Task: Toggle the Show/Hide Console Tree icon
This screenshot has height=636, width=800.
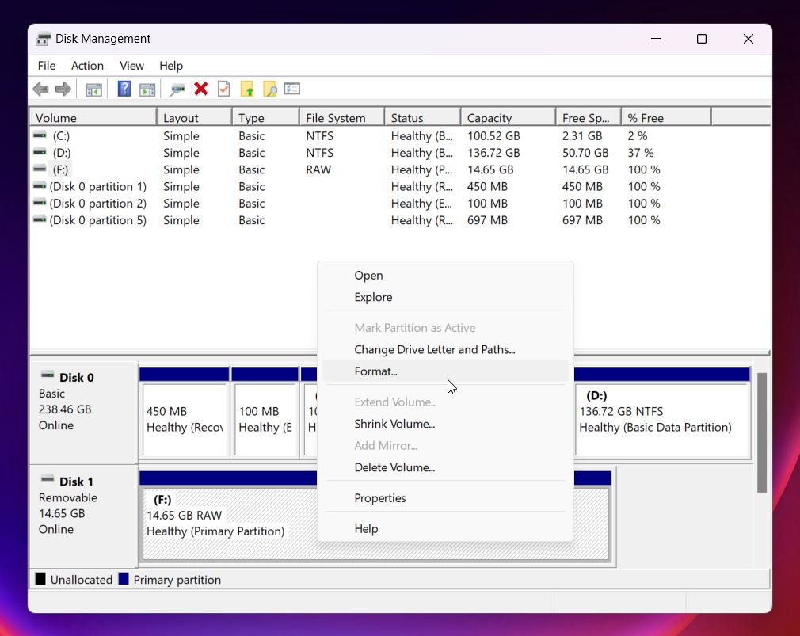Action: (94, 89)
